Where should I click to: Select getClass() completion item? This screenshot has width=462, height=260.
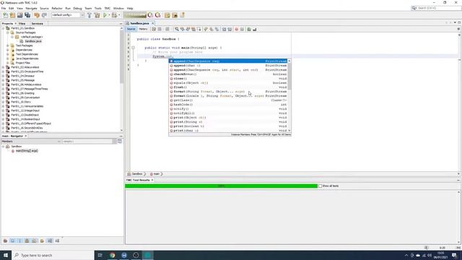coord(228,100)
